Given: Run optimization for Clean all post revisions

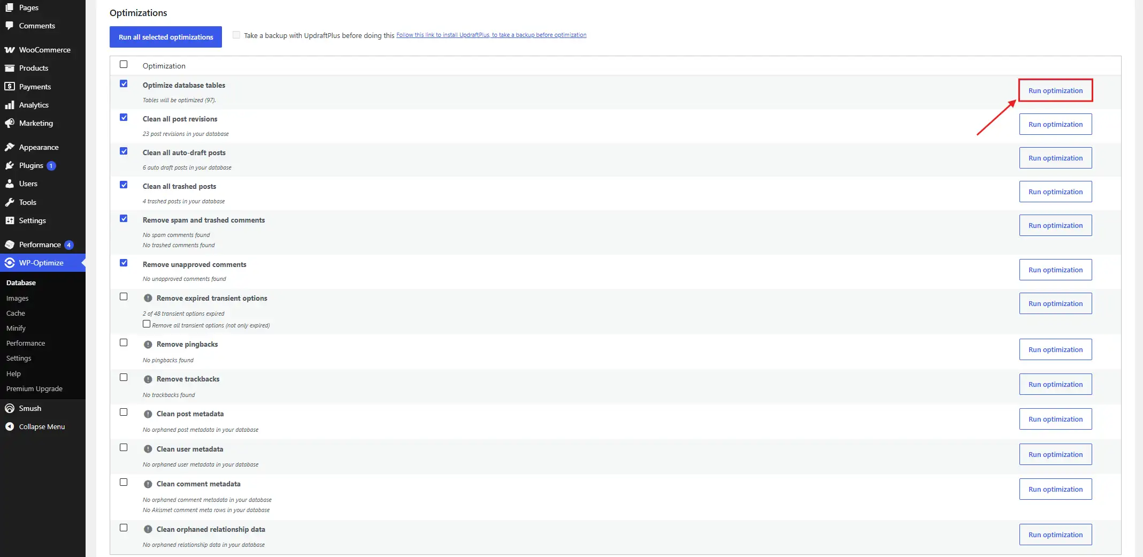Looking at the screenshot, I should pyautogui.click(x=1055, y=124).
